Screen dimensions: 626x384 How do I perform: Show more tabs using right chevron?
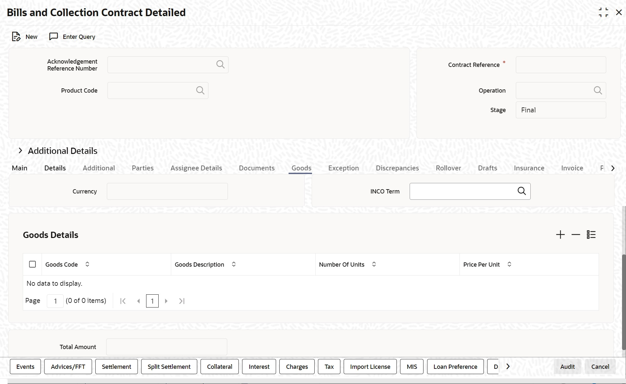tap(613, 168)
